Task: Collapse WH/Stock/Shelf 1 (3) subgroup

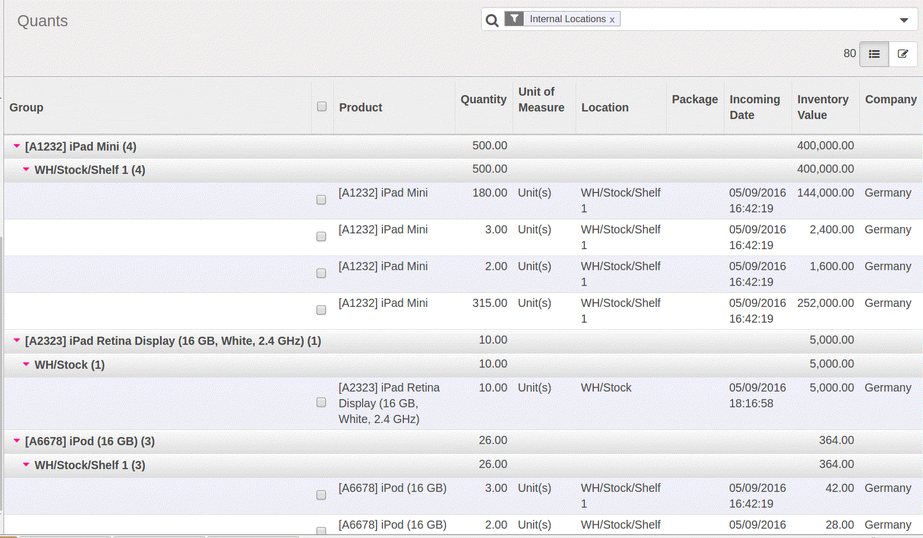Action: [x=26, y=464]
